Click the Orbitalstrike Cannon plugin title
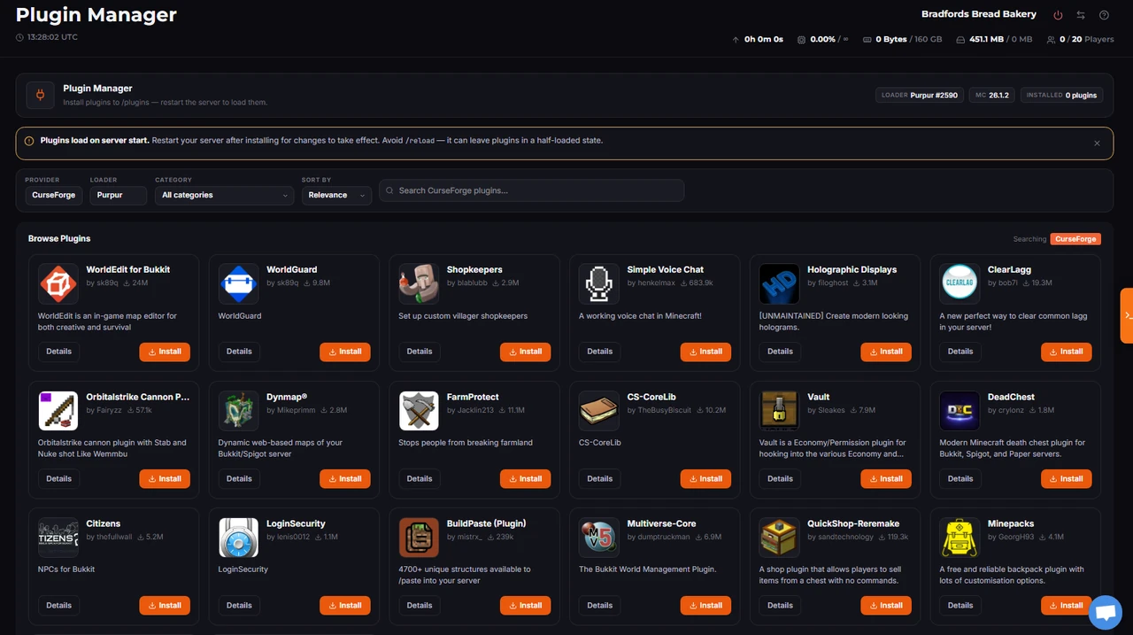The height and width of the screenshot is (635, 1133). coord(138,397)
